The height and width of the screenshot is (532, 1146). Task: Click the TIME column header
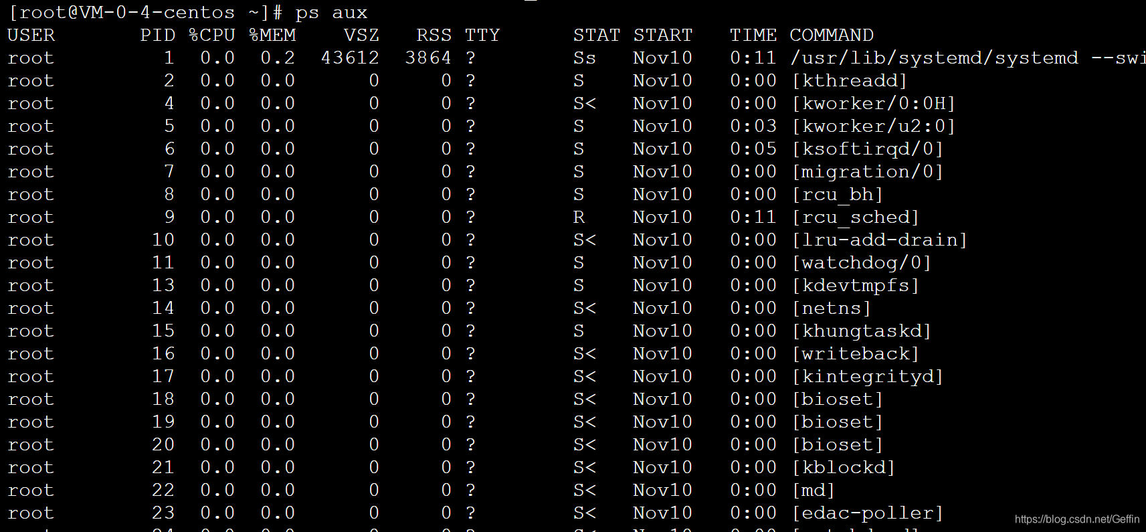753,35
